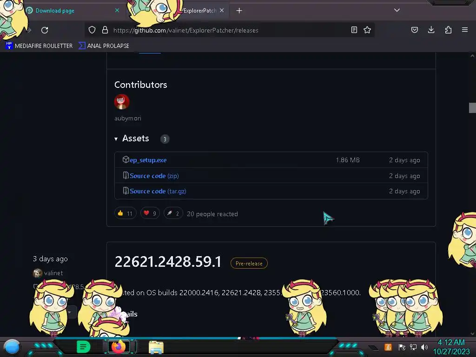Open the volume speaker tray icon

[x=424, y=347]
